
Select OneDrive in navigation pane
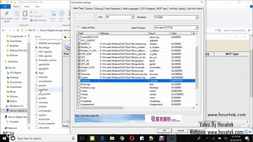click(x=13, y=62)
